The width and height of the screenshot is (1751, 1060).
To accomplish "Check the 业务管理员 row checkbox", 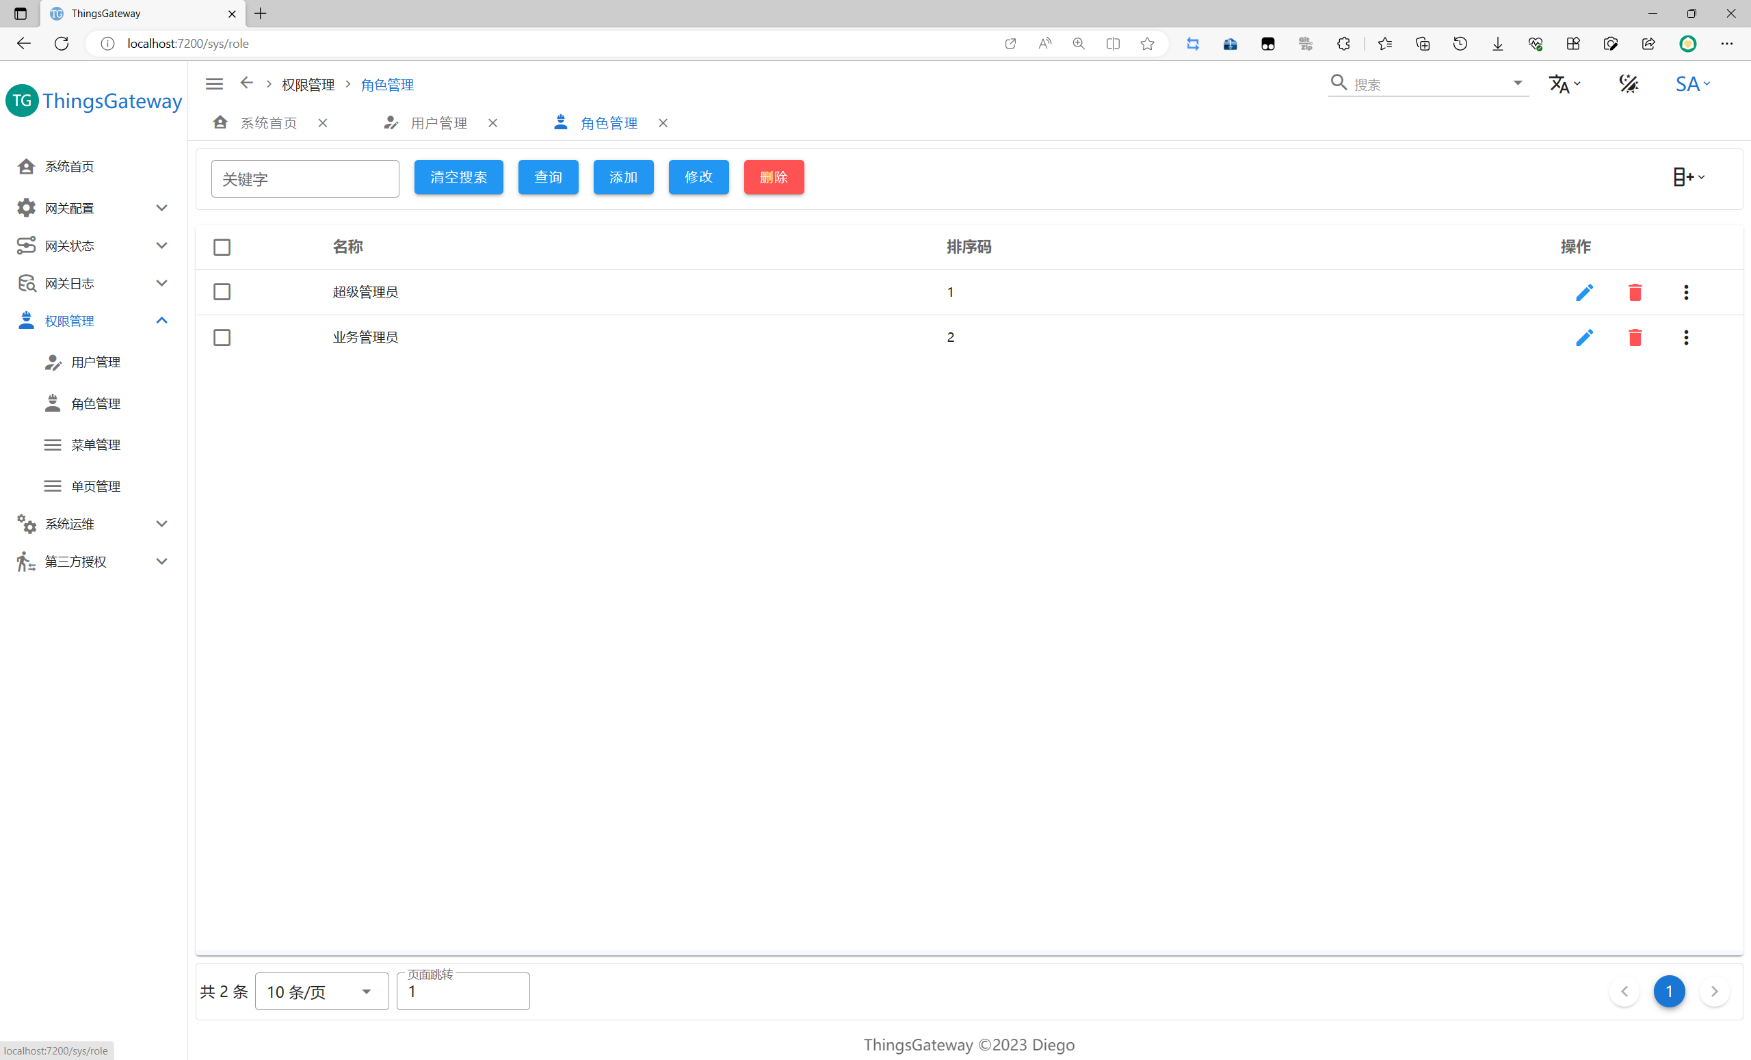I will (222, 337).
